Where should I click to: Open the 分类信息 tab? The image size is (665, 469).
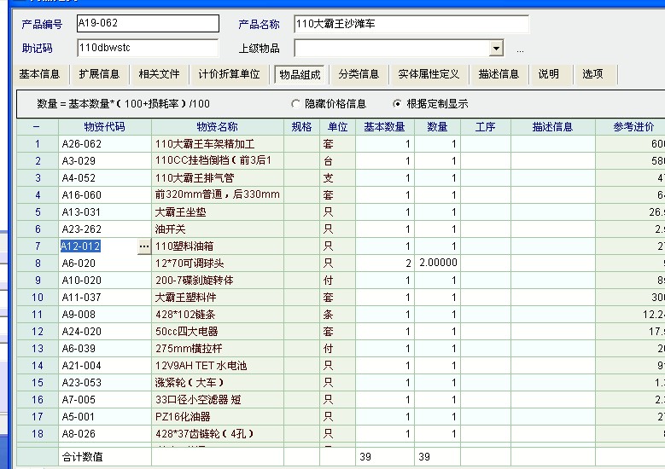pos(359,74)
